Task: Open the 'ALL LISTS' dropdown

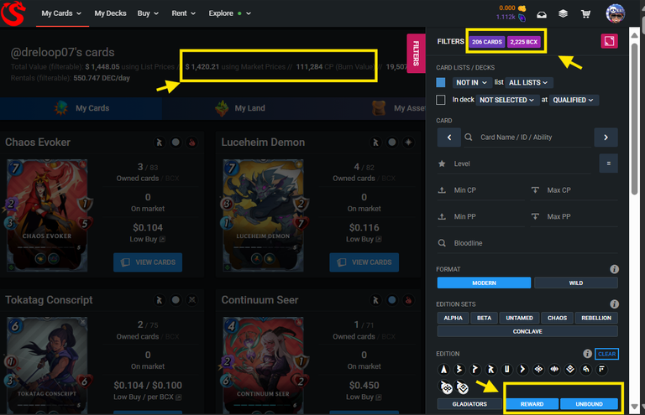Action: (528, 82)
